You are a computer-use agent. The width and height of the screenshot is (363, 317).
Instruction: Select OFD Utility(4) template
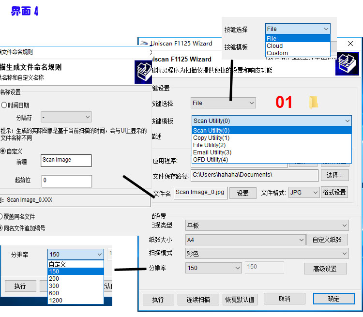point(272,160)
